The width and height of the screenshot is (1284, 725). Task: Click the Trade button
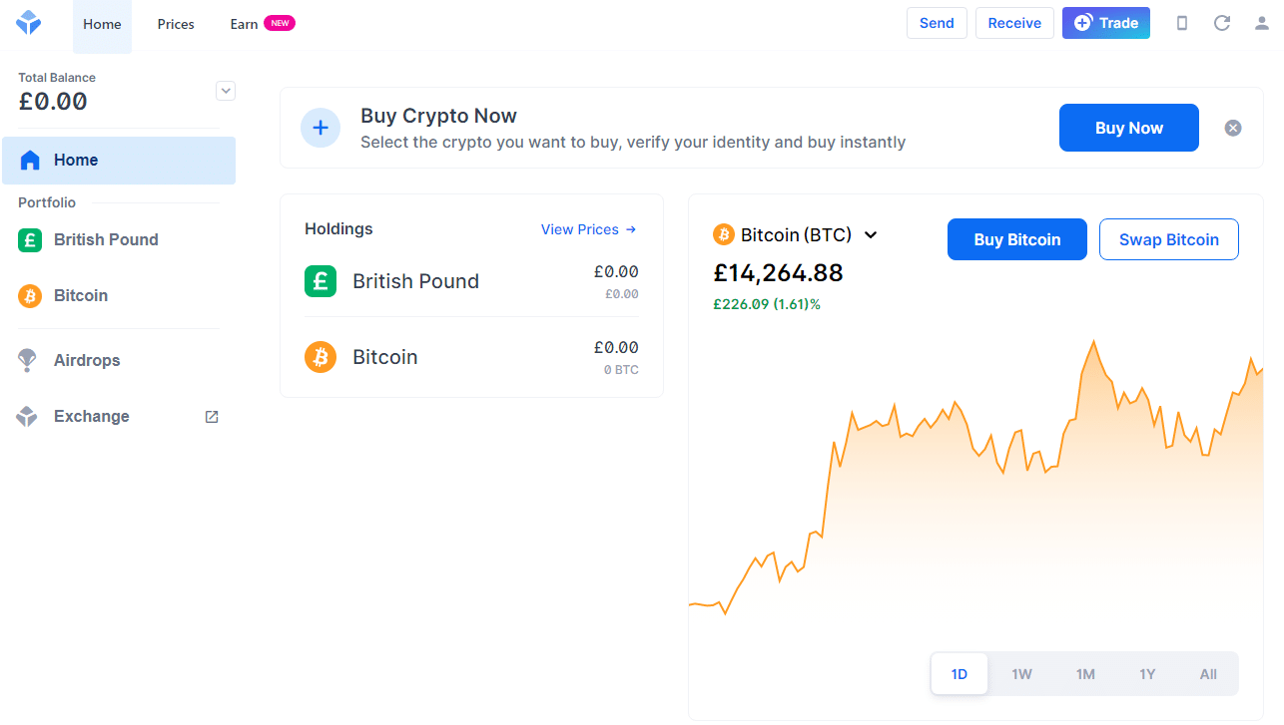click(x=1106, y=23)
